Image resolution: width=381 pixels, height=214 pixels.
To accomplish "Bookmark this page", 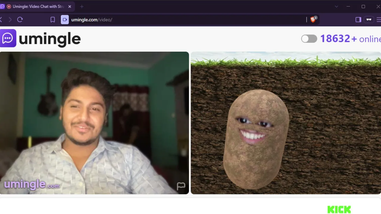I will pyautogui.click(x=53, y=20).
